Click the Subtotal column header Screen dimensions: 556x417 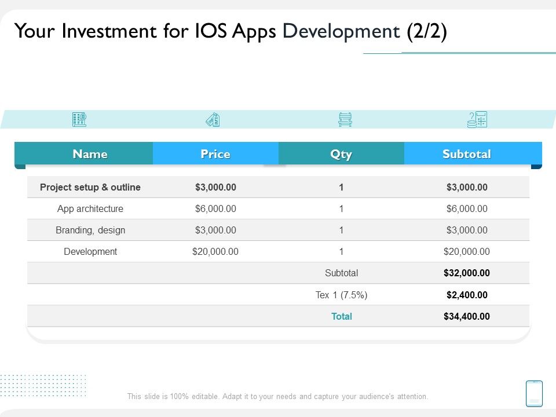467,154
